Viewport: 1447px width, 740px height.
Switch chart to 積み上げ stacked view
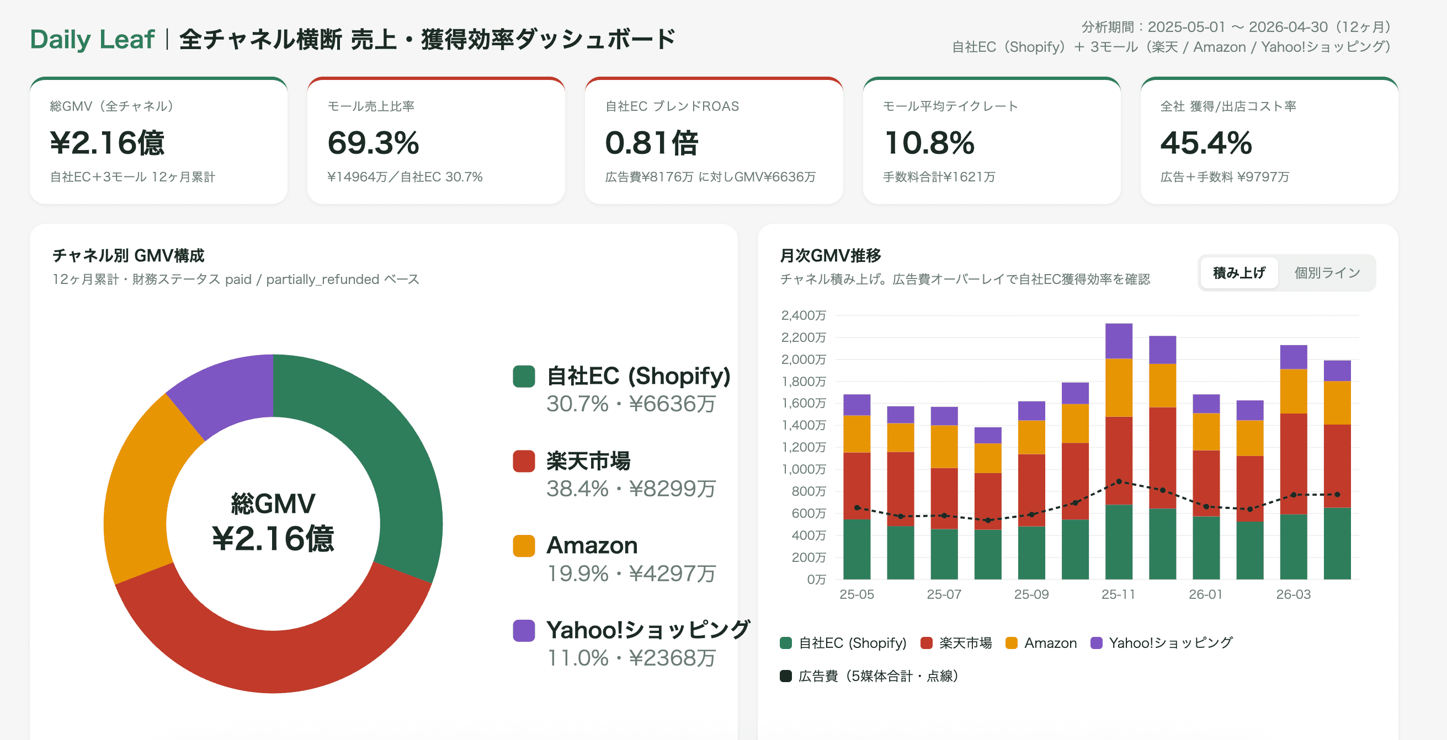tap(1238, 273)
